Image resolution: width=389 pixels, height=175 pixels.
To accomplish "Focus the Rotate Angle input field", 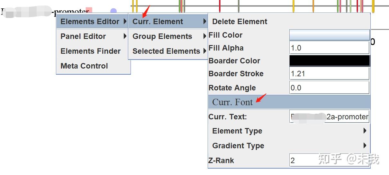I will point(329,87).
